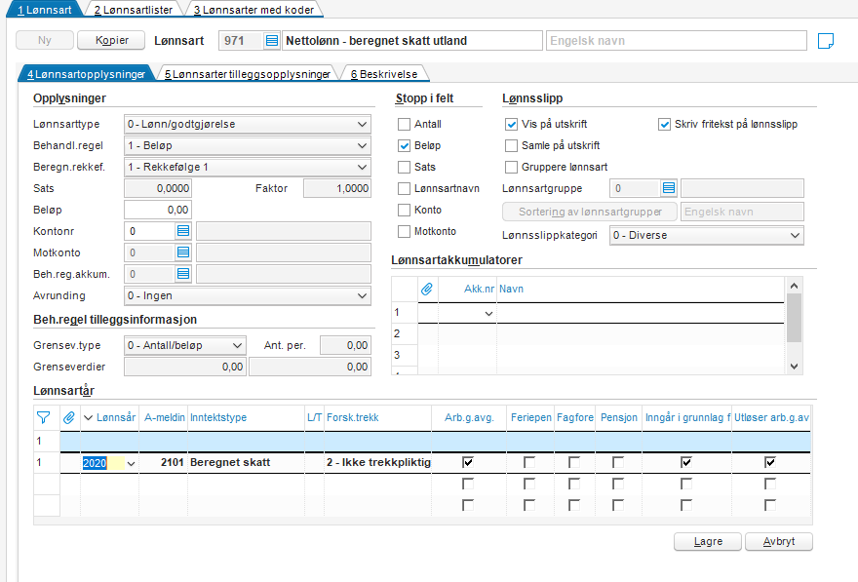Image resolution: width=858 pixels, height=582 pixels.
Task: Click the Pensjon column header
Action: pyautogui.click(x=619, y=418)
